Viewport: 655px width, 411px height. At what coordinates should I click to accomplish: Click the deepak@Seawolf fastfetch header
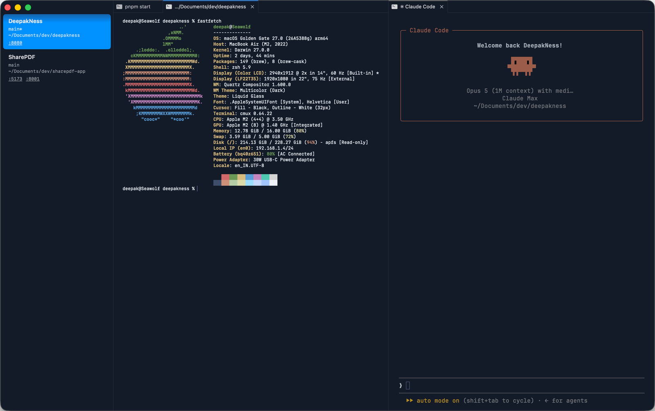232,27
